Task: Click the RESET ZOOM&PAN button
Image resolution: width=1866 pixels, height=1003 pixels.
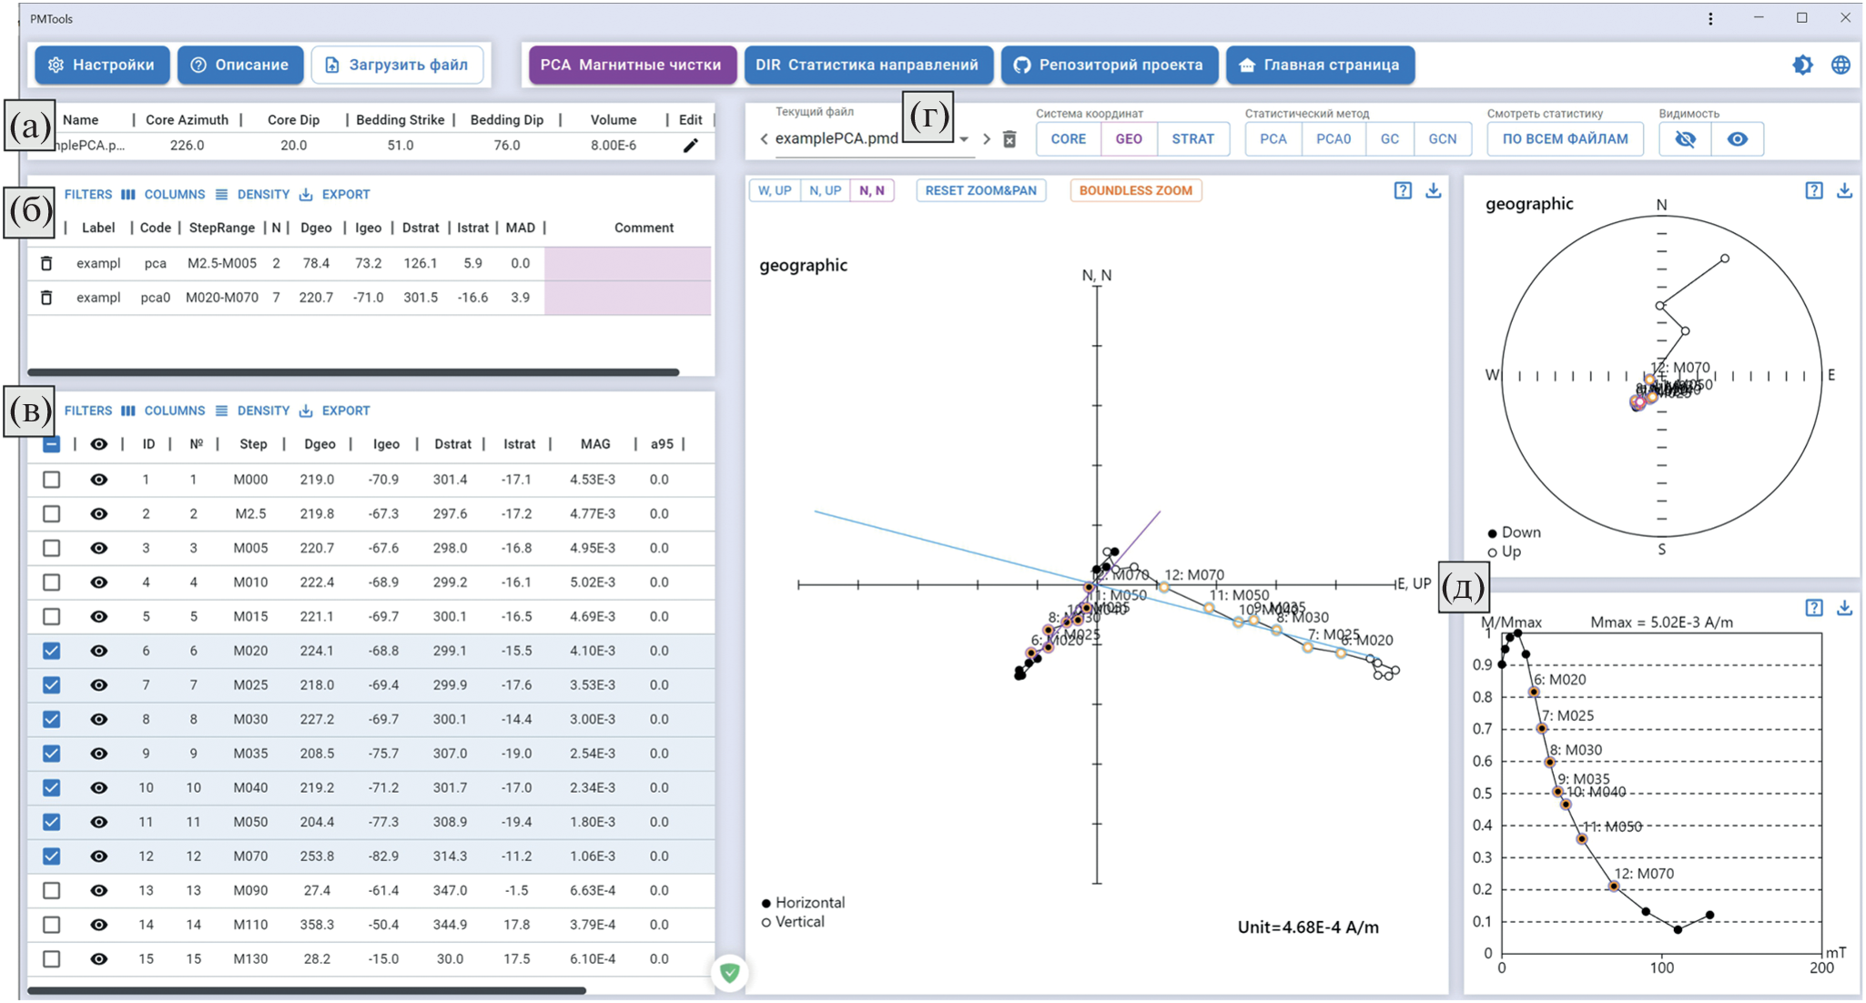Action: click(980, 190)
